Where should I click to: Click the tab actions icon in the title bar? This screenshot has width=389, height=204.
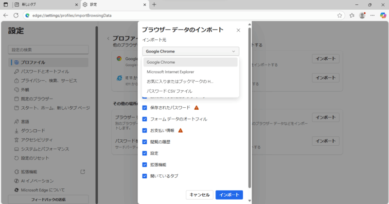point(5,4)
